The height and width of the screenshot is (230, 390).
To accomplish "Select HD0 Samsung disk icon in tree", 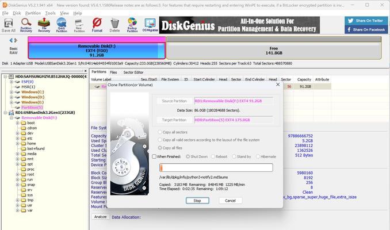I will click(x=11, y=76).
